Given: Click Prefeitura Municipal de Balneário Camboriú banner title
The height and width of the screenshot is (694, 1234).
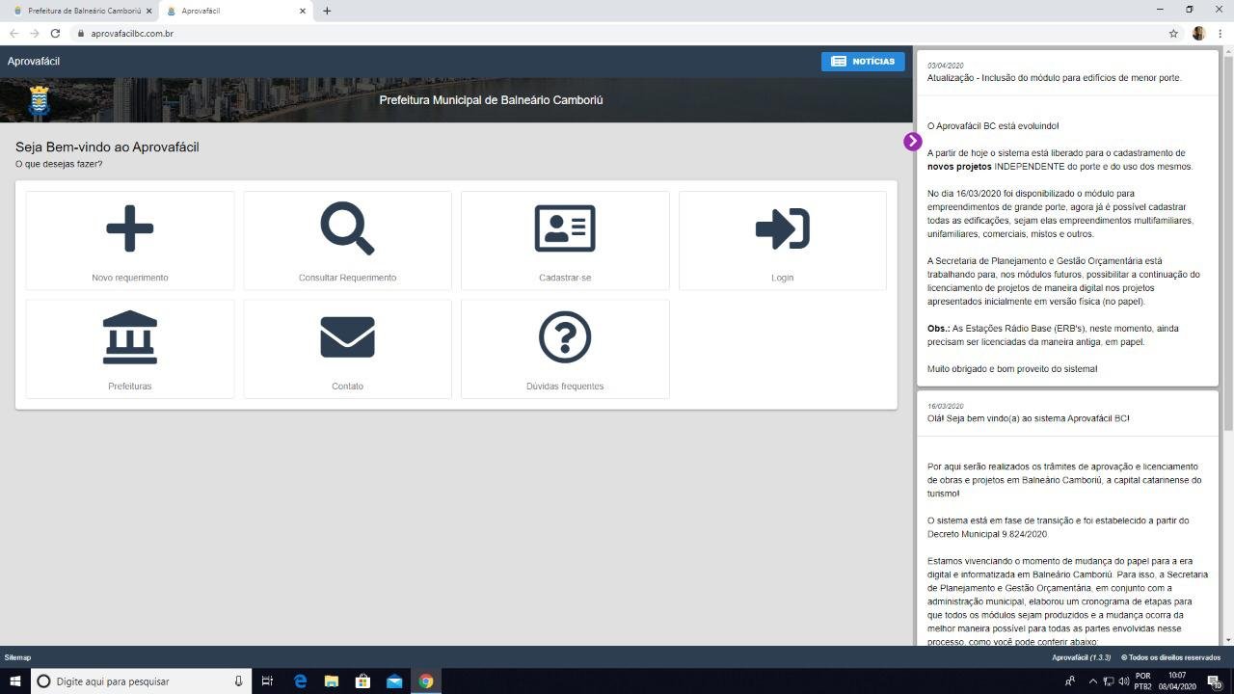Looking at the screenshot, I should tap(491, 100).
